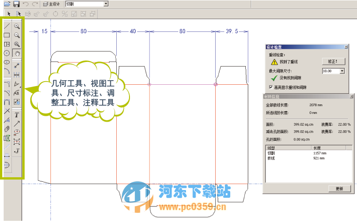Click the Zoom Out magnifier
The width and height of the screenshot is (357, 221).
[x=16, y=35]
